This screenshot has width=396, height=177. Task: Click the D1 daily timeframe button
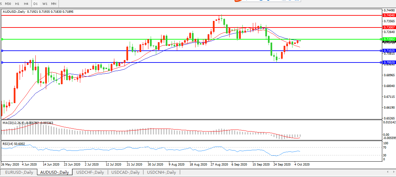36,4
